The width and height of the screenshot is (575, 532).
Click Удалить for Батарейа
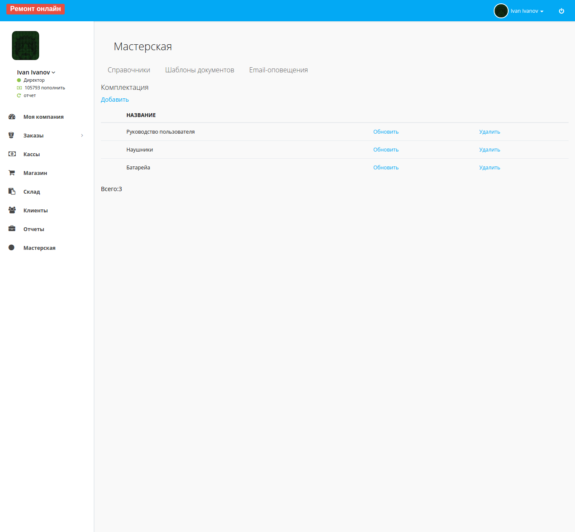[490, 168]
